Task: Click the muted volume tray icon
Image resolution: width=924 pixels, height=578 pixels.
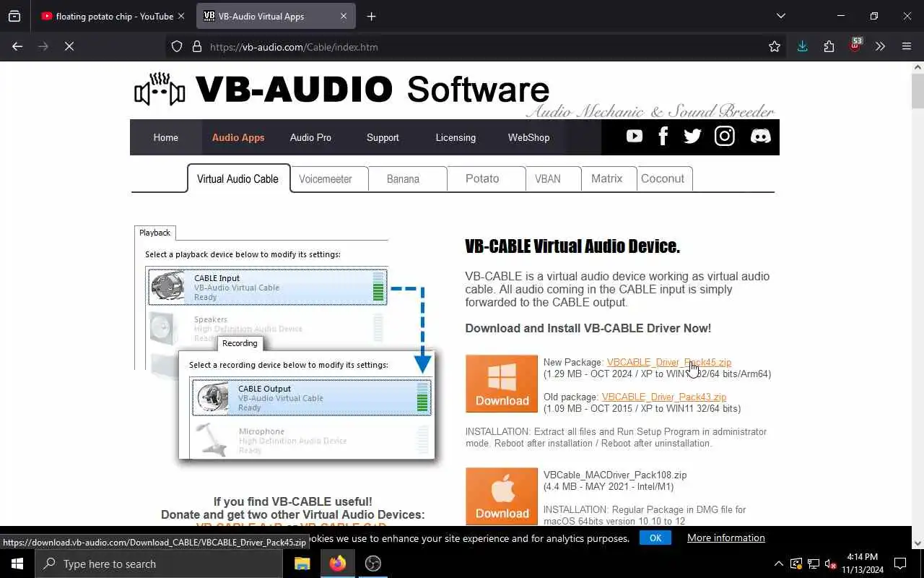Action: click(831, 564)
